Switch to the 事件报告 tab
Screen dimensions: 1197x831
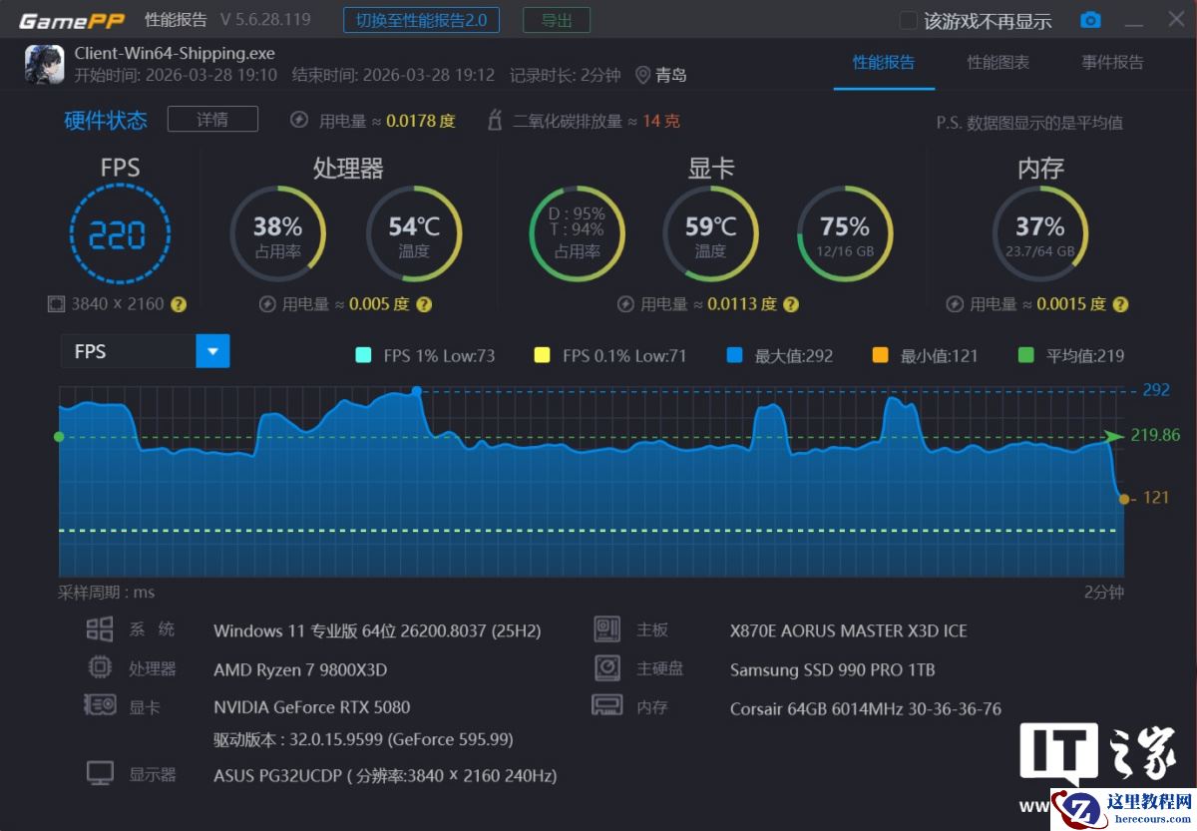click(x=1113, y=62)
